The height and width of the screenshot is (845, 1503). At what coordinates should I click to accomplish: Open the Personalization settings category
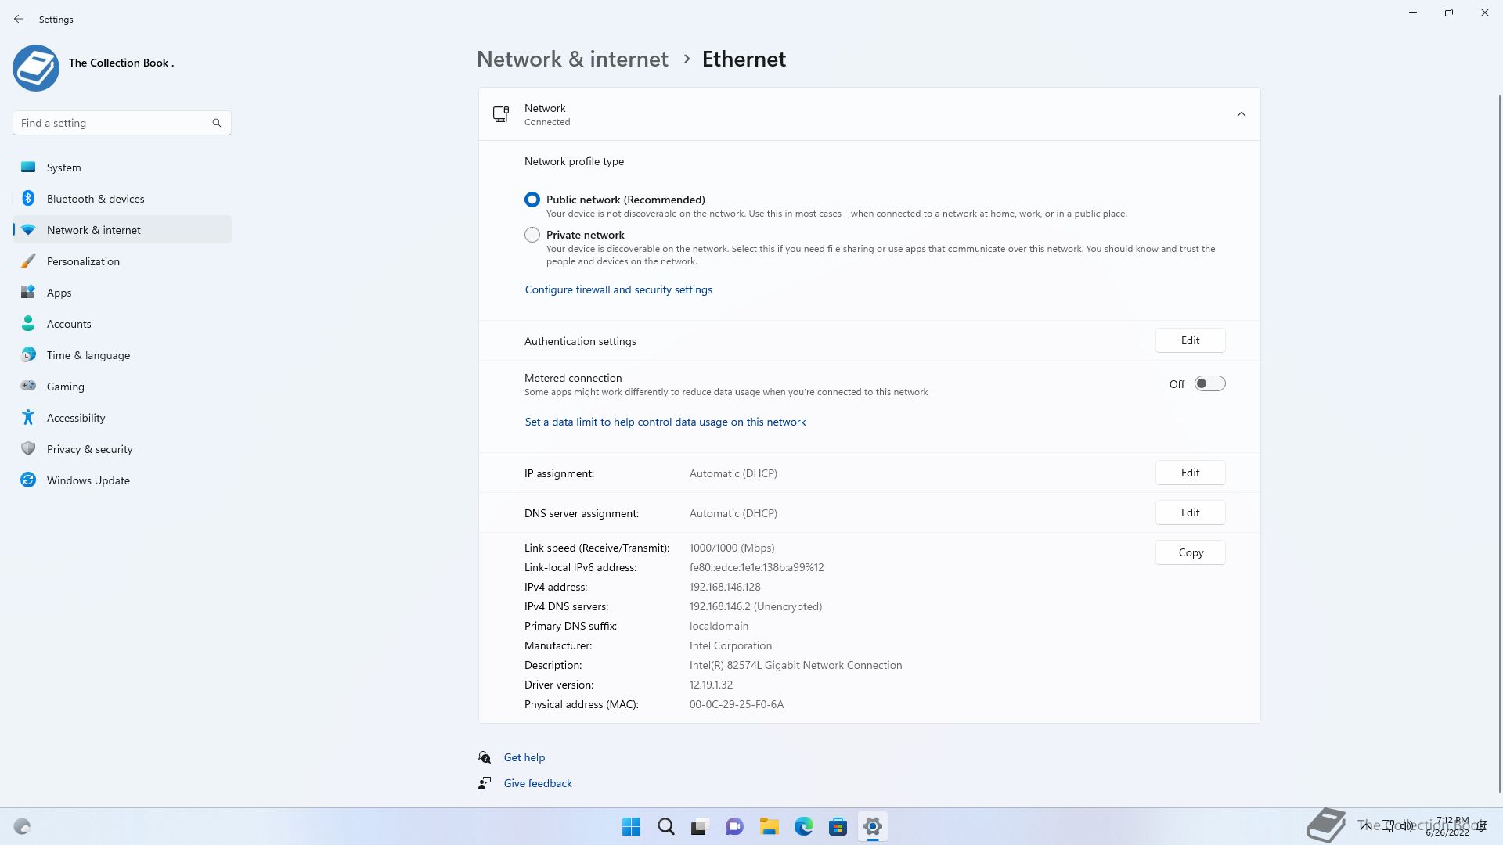click(83, 261)
